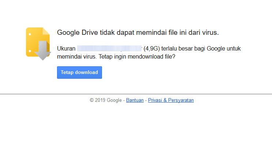Open the Privasi & Persyaratan link

point(171,100)
